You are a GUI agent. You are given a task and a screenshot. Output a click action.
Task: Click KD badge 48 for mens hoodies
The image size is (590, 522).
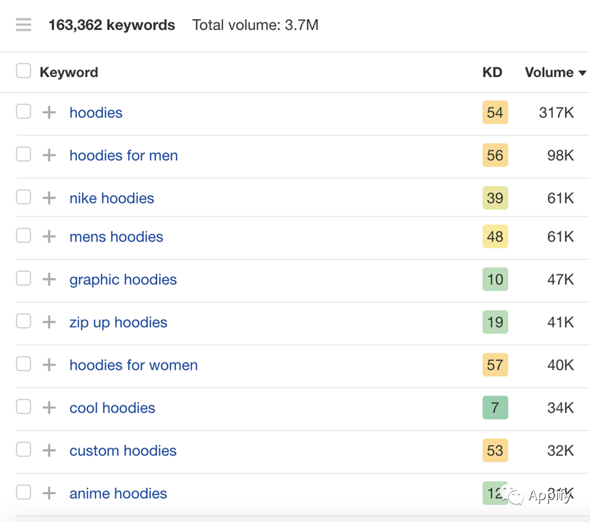click(495, 236)
